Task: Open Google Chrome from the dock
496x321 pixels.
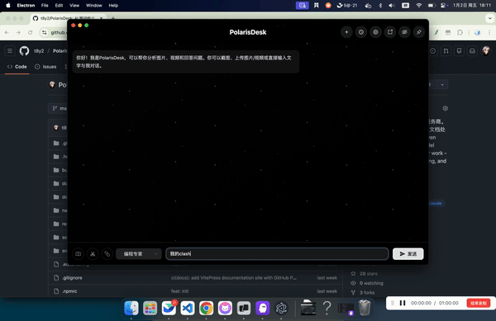Action: [206, 308]
